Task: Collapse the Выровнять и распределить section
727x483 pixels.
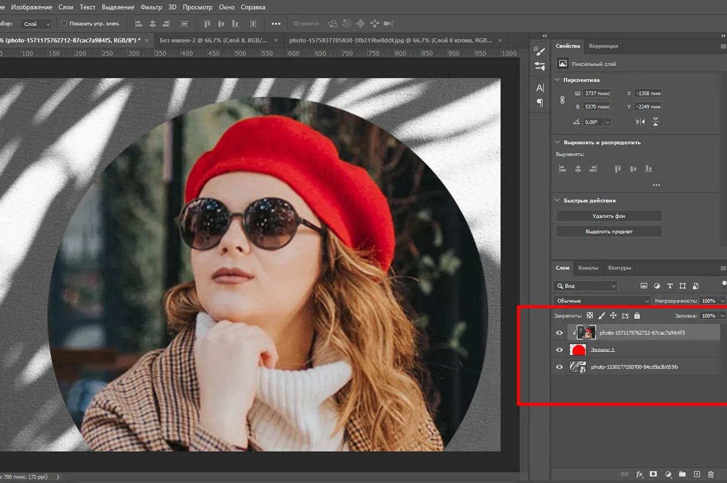Action: [557, 142]
